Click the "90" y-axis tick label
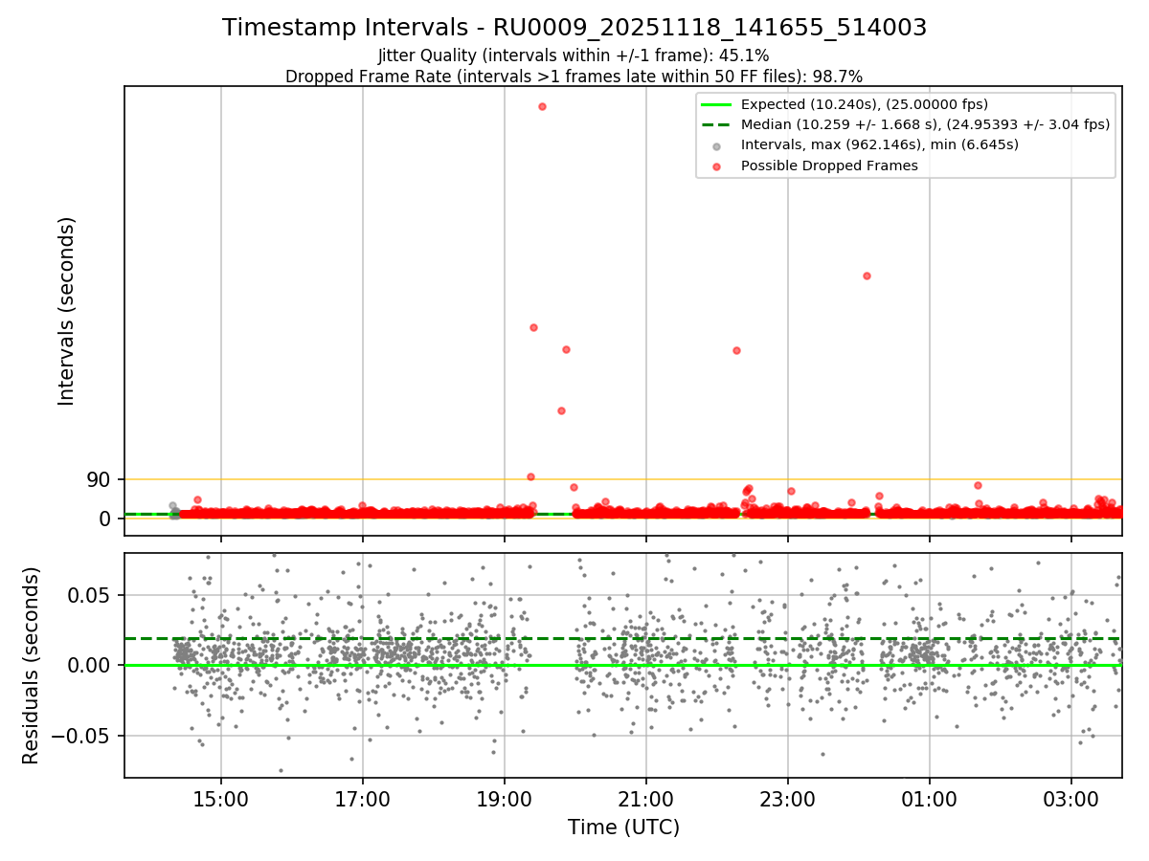The width and height of the screenshot is (1149, 861). point(100,479)
